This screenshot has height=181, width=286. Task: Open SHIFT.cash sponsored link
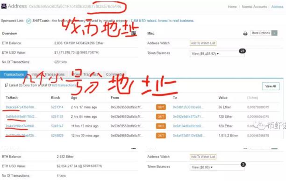point(41,21)
